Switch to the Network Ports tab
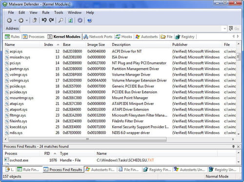244x182 pixels. coord(98,37)
